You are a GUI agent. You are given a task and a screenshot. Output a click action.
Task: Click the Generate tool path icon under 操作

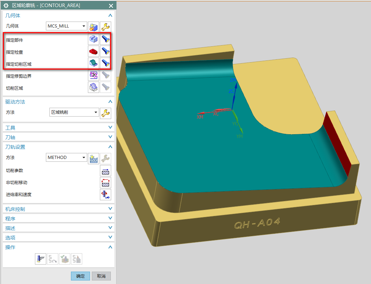(x=41, y=259)
